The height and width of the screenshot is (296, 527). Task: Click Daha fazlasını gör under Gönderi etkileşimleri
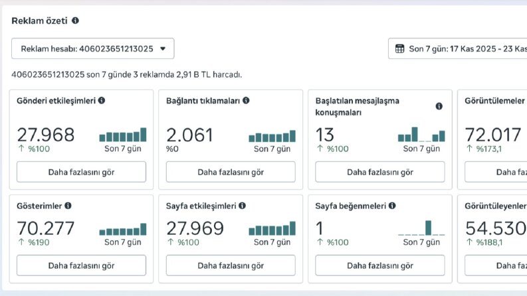[x=81, y=172]
